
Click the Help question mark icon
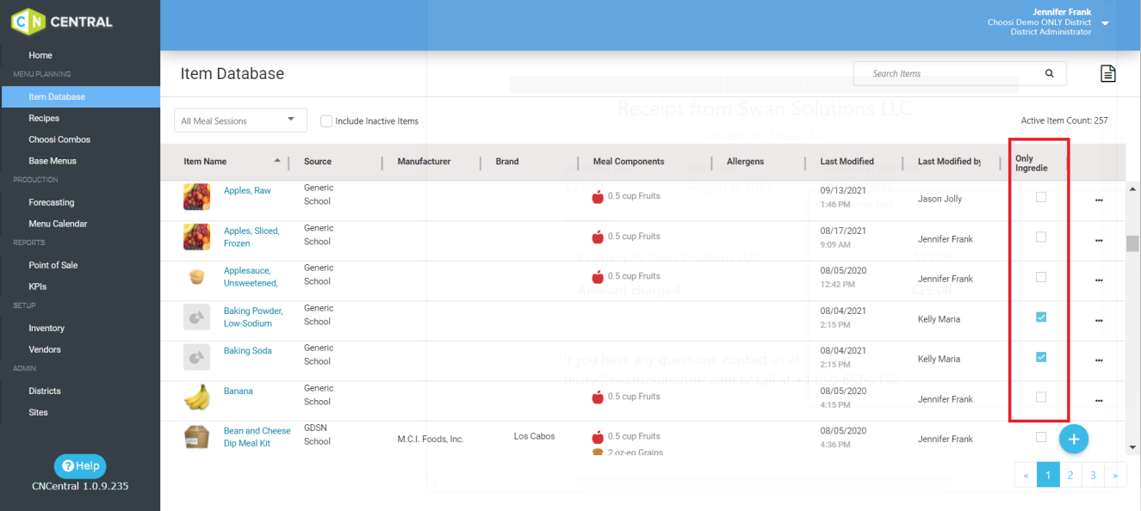point(68,465)
